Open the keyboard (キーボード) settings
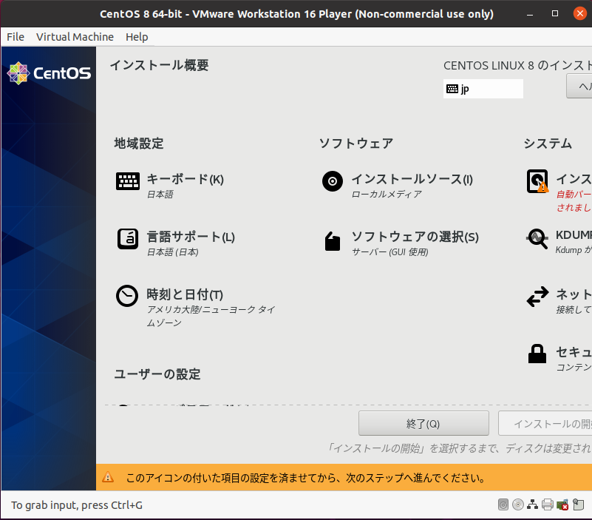Screen dimensions: 592x520 pos(128,181)
